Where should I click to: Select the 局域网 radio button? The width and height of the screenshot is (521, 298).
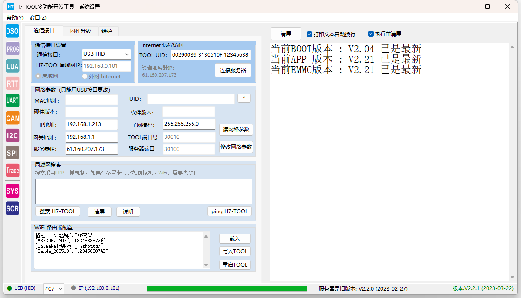point(38,76)
